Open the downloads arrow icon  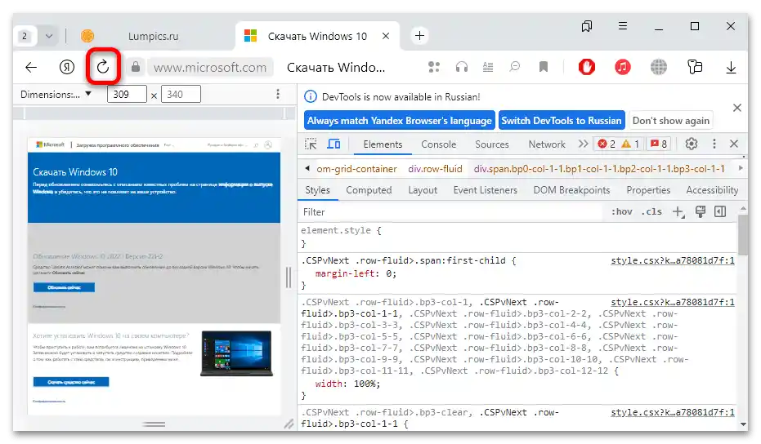click(731, 68)
